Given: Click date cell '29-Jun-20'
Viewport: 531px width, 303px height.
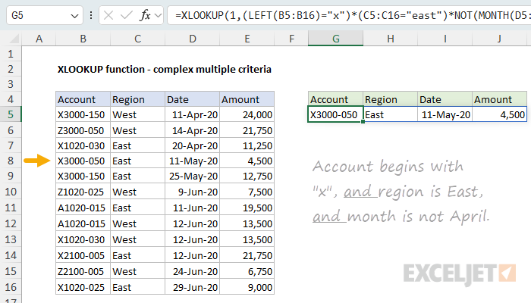Looking at the screenshot, I should pyautogui.click(x=193, y=287).
